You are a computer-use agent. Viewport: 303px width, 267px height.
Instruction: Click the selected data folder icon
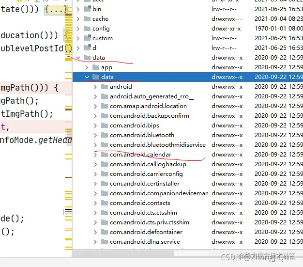(96, 77)
